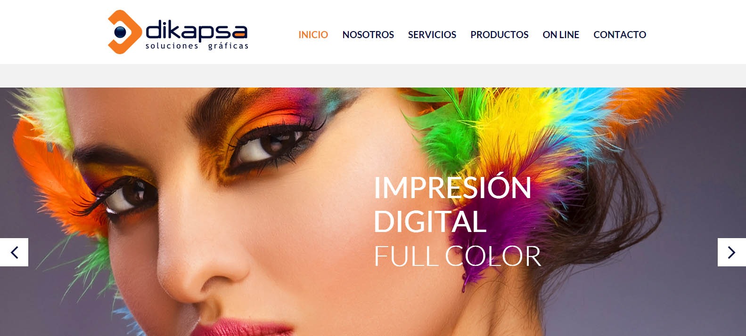Go to the CONTACTO page
The height and width of the screenshot is (336, 746).
[x=620, y=35]
